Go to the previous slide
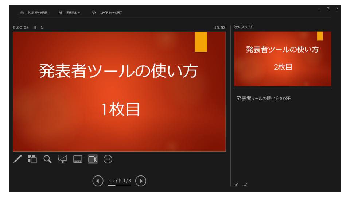Screen dimensions: 350x197 [x=98, y=181]
